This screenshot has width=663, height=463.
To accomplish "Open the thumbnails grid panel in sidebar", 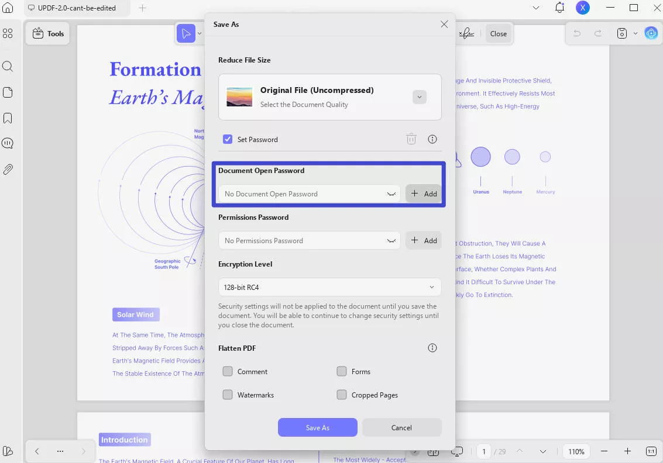I will (8, 33).
